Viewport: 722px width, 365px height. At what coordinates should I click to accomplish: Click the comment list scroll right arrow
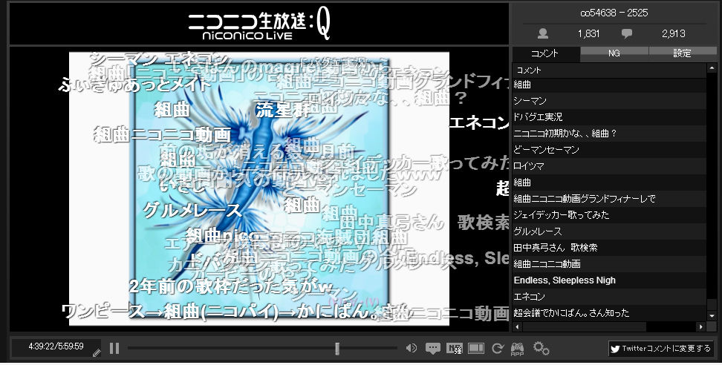point(700,327)
